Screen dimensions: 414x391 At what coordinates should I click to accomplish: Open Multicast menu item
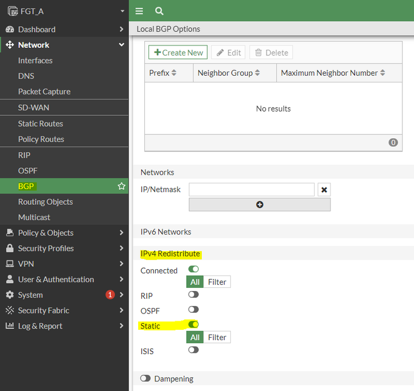[x=64, y=217]
